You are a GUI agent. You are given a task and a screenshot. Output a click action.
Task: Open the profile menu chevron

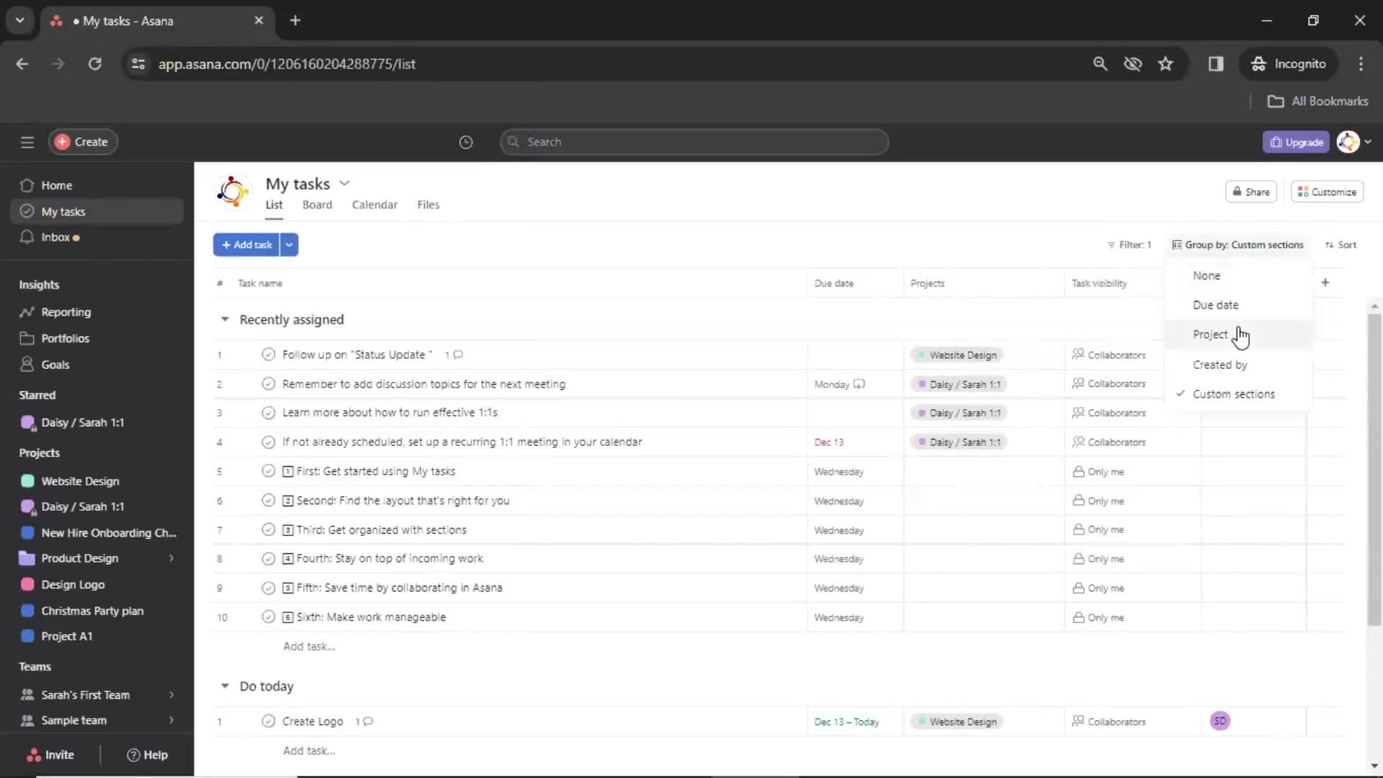click(x=1368, y=142)
